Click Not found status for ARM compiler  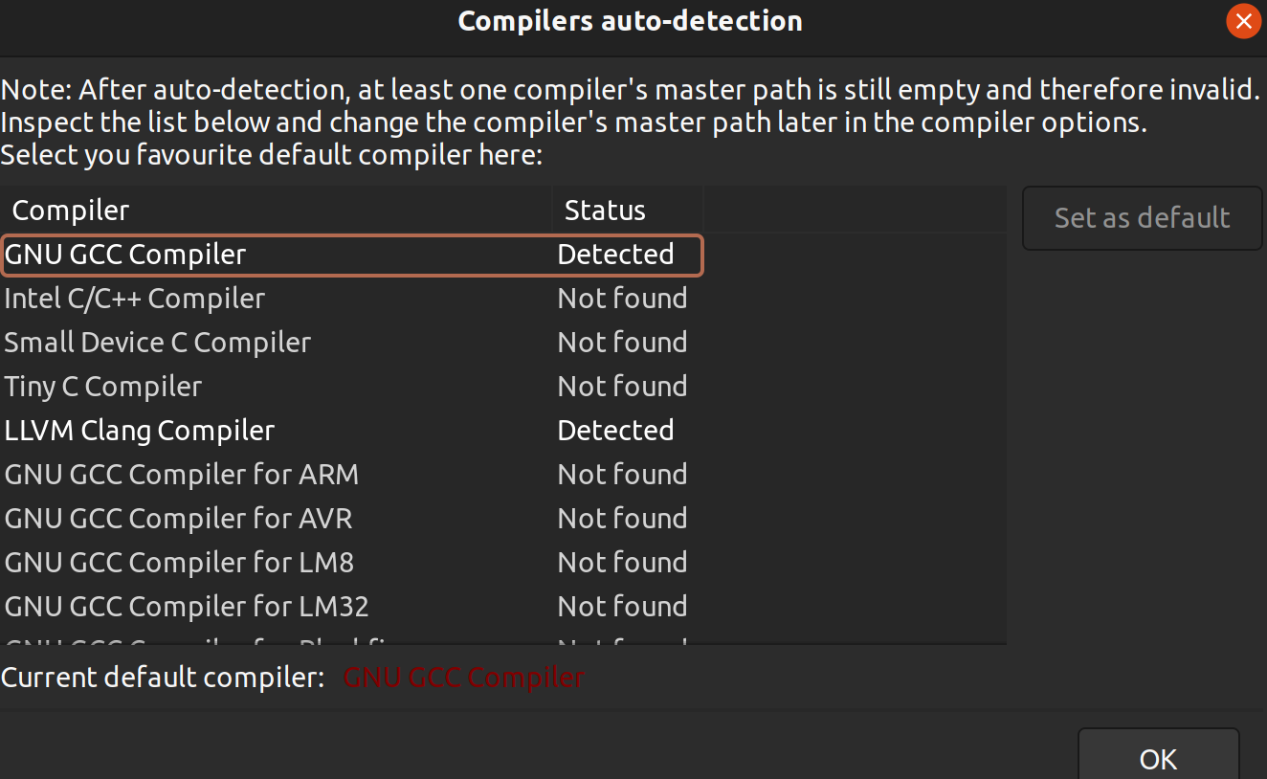pyautogui.click(x=622, y=475)
